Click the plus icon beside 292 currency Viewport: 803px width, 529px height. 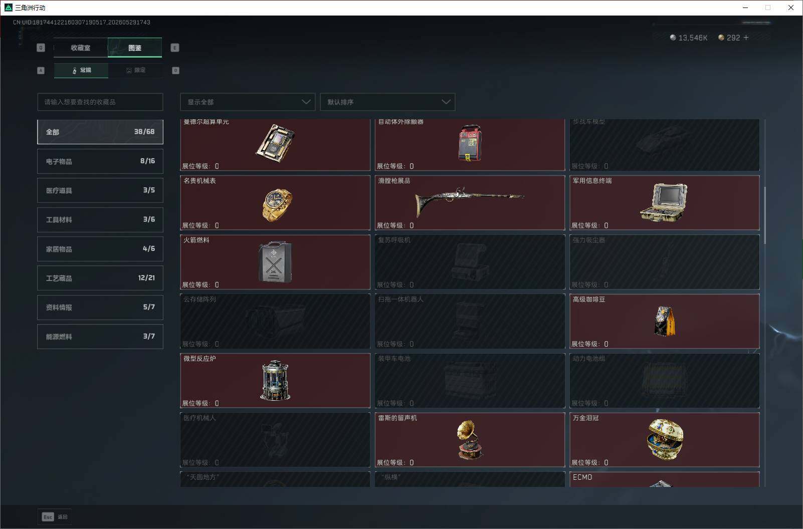746,38
